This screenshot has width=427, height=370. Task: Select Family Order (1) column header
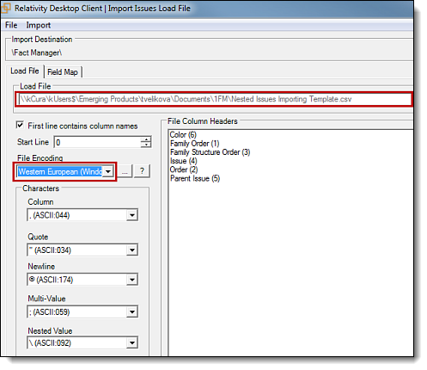(194, 144)
